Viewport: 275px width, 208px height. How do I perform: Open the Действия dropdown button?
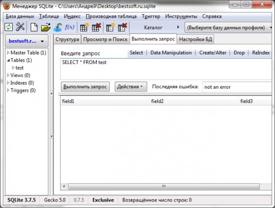(131, 86)
